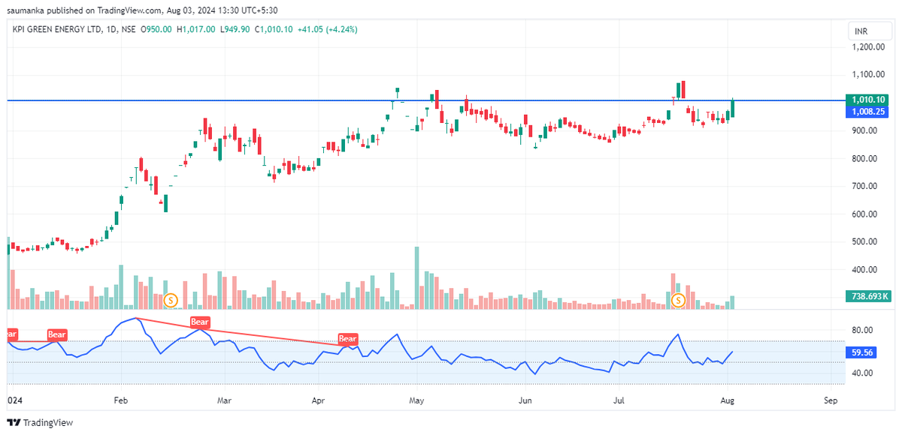Click the close value C1,010.10

coord(274,29)
